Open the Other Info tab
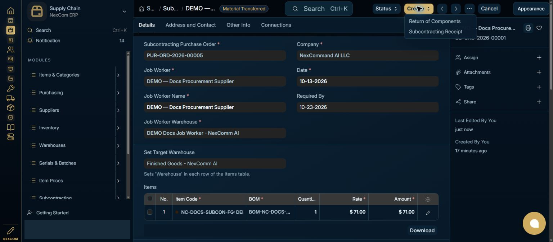The image size is (553, 242). coord(238,25)
